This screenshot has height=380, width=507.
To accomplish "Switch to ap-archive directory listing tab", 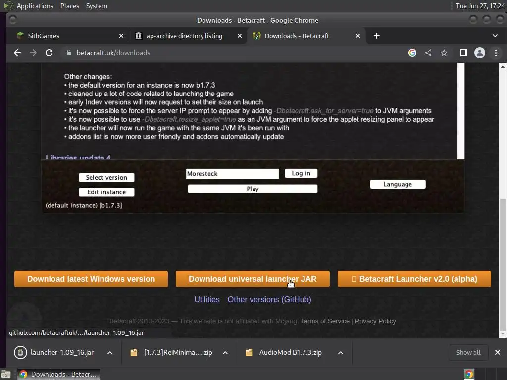I will pos(188,36).
